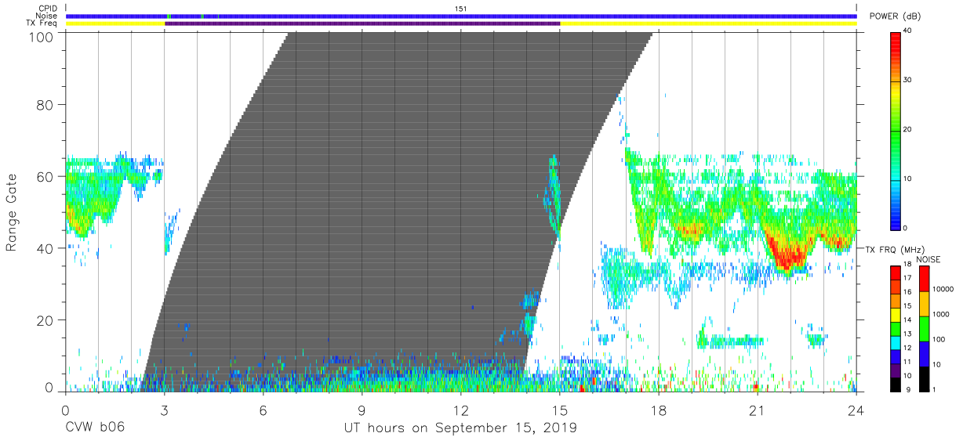Click the purple segment of the TX Freq strip
The height and width of the screenshot is (444, 963).
pyautogui.click(x=362, y=23)
